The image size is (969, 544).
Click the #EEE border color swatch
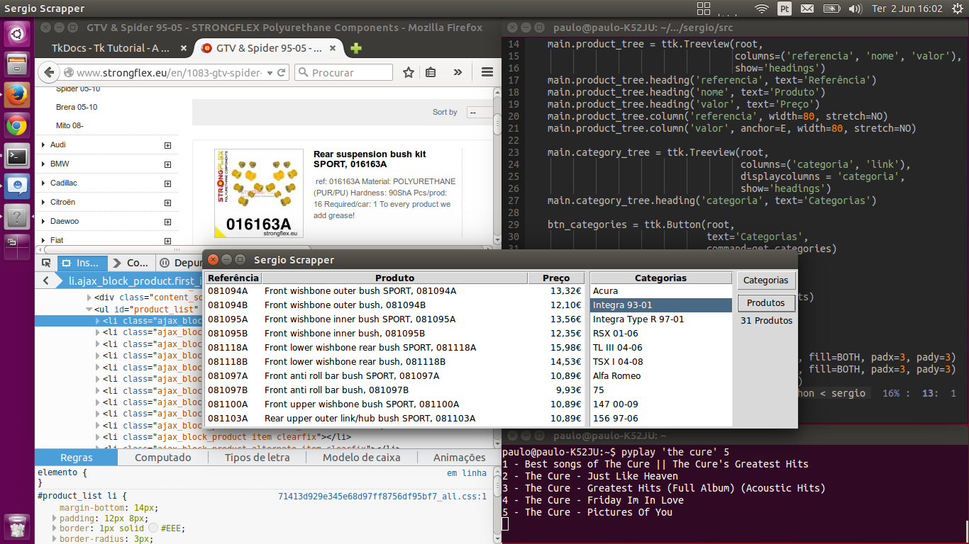[153, 529]
